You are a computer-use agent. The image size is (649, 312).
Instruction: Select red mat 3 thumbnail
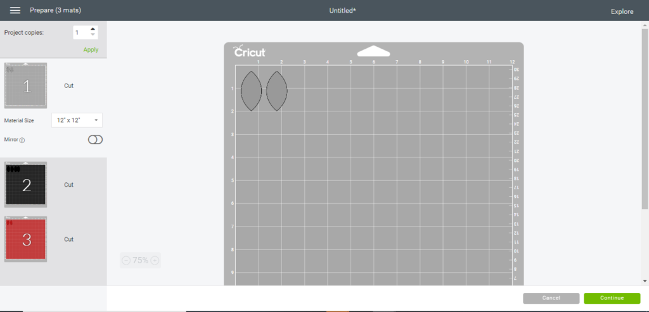pyautogui.click(x=26, y=239)
